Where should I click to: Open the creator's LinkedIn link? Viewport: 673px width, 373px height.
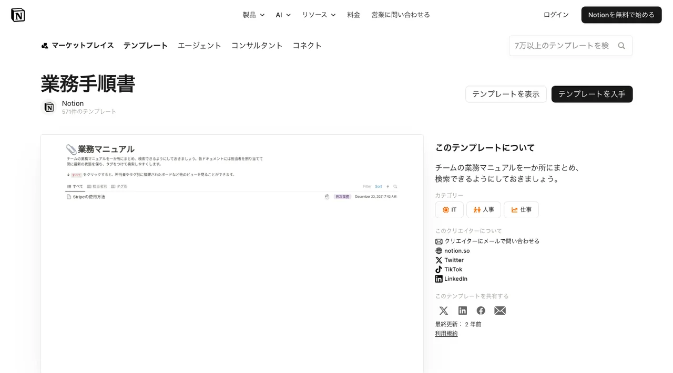tap(451, 279)
